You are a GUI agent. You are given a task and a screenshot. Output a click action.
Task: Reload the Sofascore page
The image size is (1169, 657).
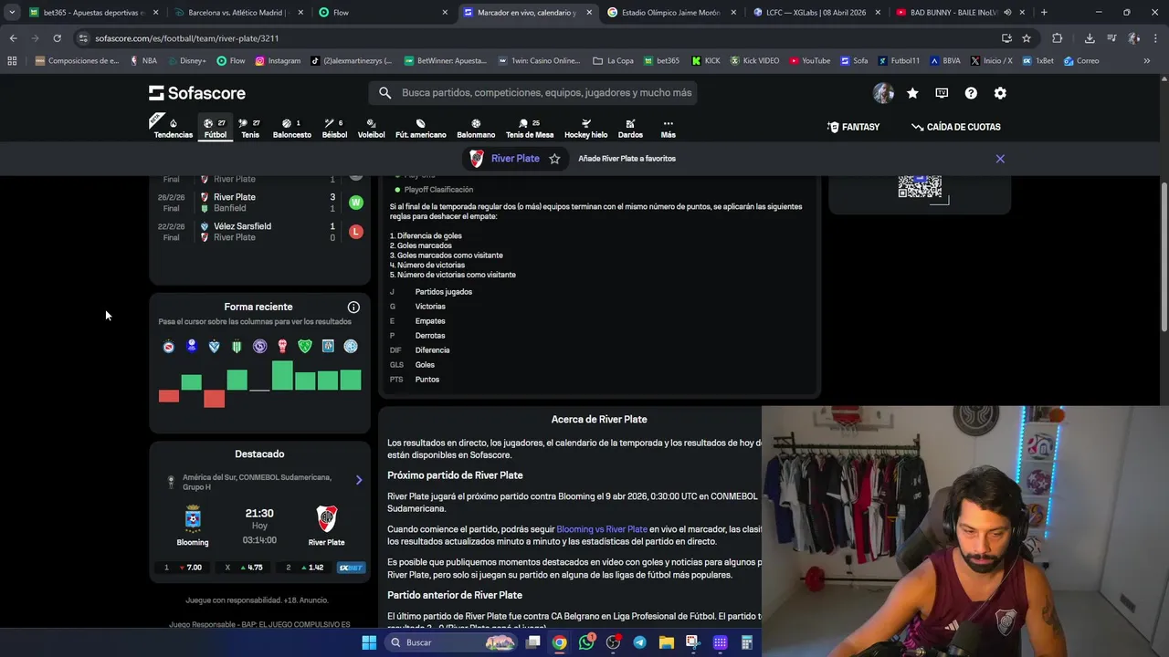(x=57, y=38)
